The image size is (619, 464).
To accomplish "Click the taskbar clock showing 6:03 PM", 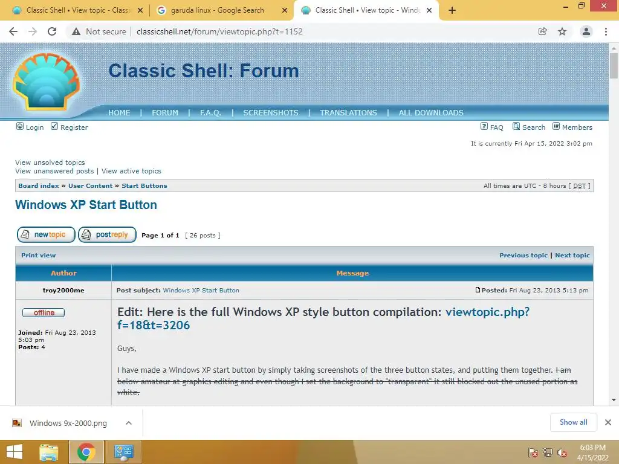I will point(592,453).
